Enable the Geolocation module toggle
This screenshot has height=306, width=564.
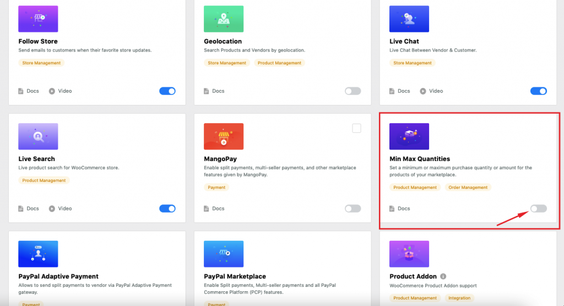pyautogui.click(x=353, y=91)
